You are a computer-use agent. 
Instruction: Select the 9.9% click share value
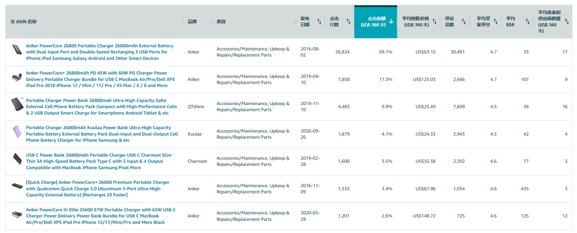[387, 107]
